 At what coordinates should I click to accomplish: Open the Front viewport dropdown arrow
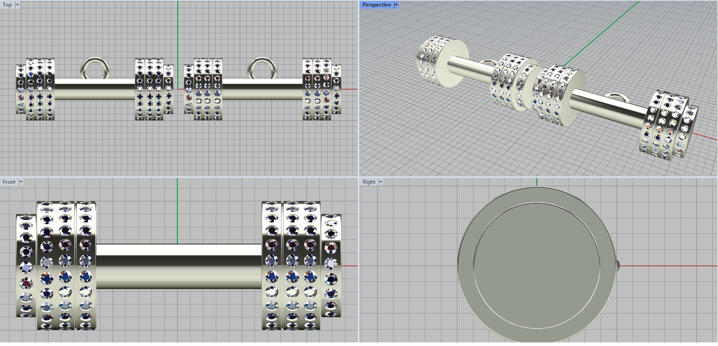pos(21,182)
